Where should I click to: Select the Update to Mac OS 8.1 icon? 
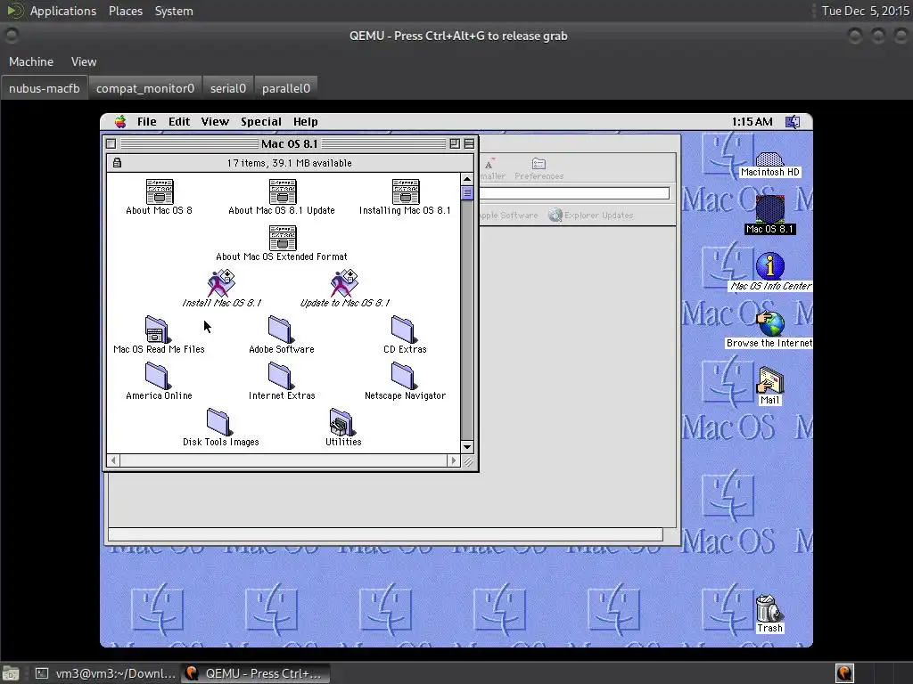point(344,283)
